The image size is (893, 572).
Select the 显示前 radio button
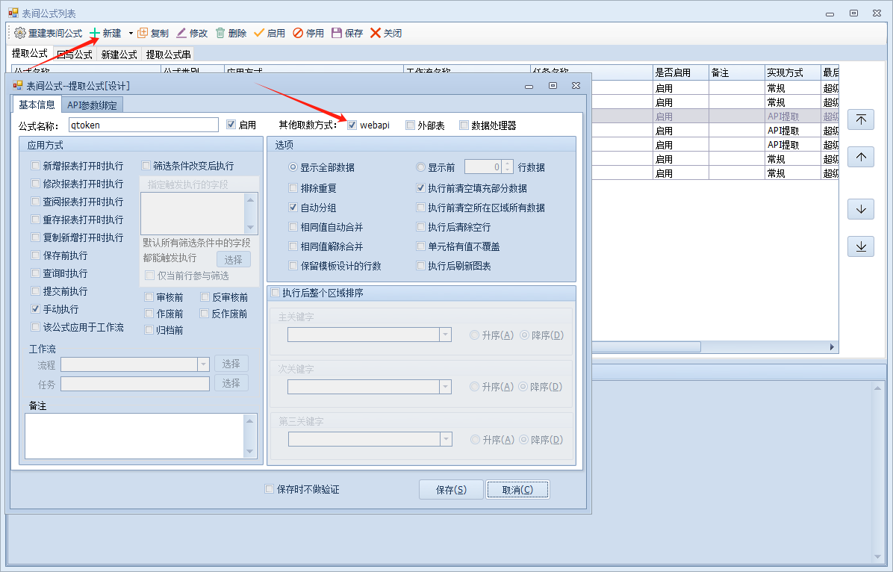point(421,167)
